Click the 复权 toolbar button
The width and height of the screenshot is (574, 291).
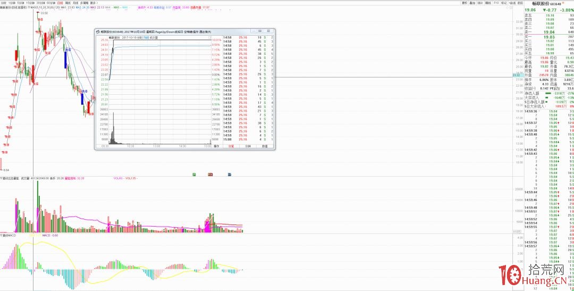pos(465,3)
